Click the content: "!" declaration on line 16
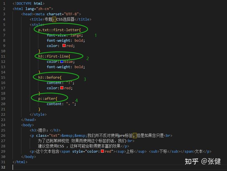Image resolution: width=227 pixels, height=171 pixels. (x=61, y=83)
